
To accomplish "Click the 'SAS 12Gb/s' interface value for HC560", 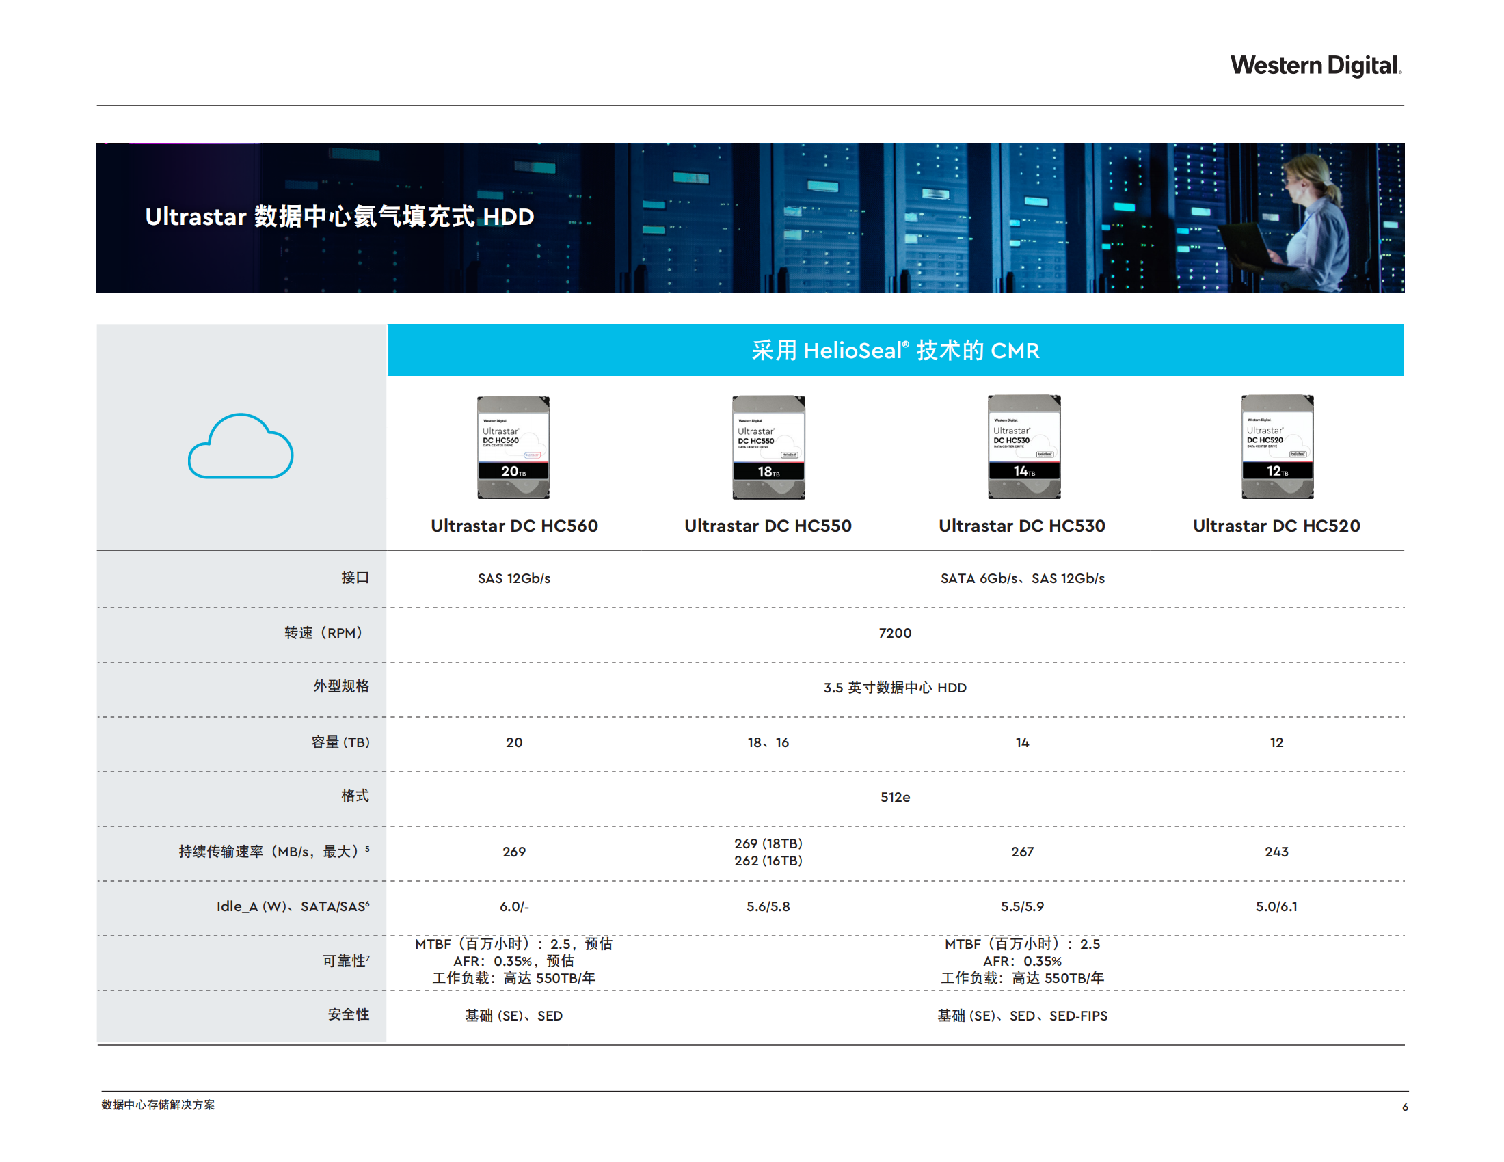I will [x=513, y=578].
